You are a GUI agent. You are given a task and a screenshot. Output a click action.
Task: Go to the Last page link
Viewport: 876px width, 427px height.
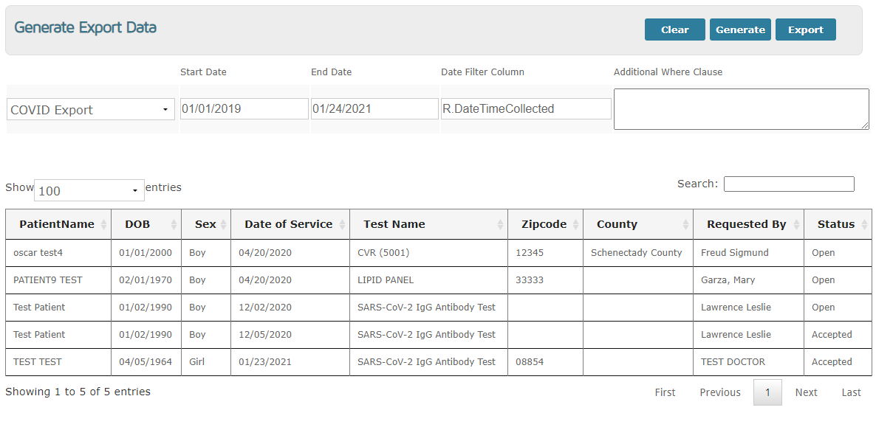(852, 392)
